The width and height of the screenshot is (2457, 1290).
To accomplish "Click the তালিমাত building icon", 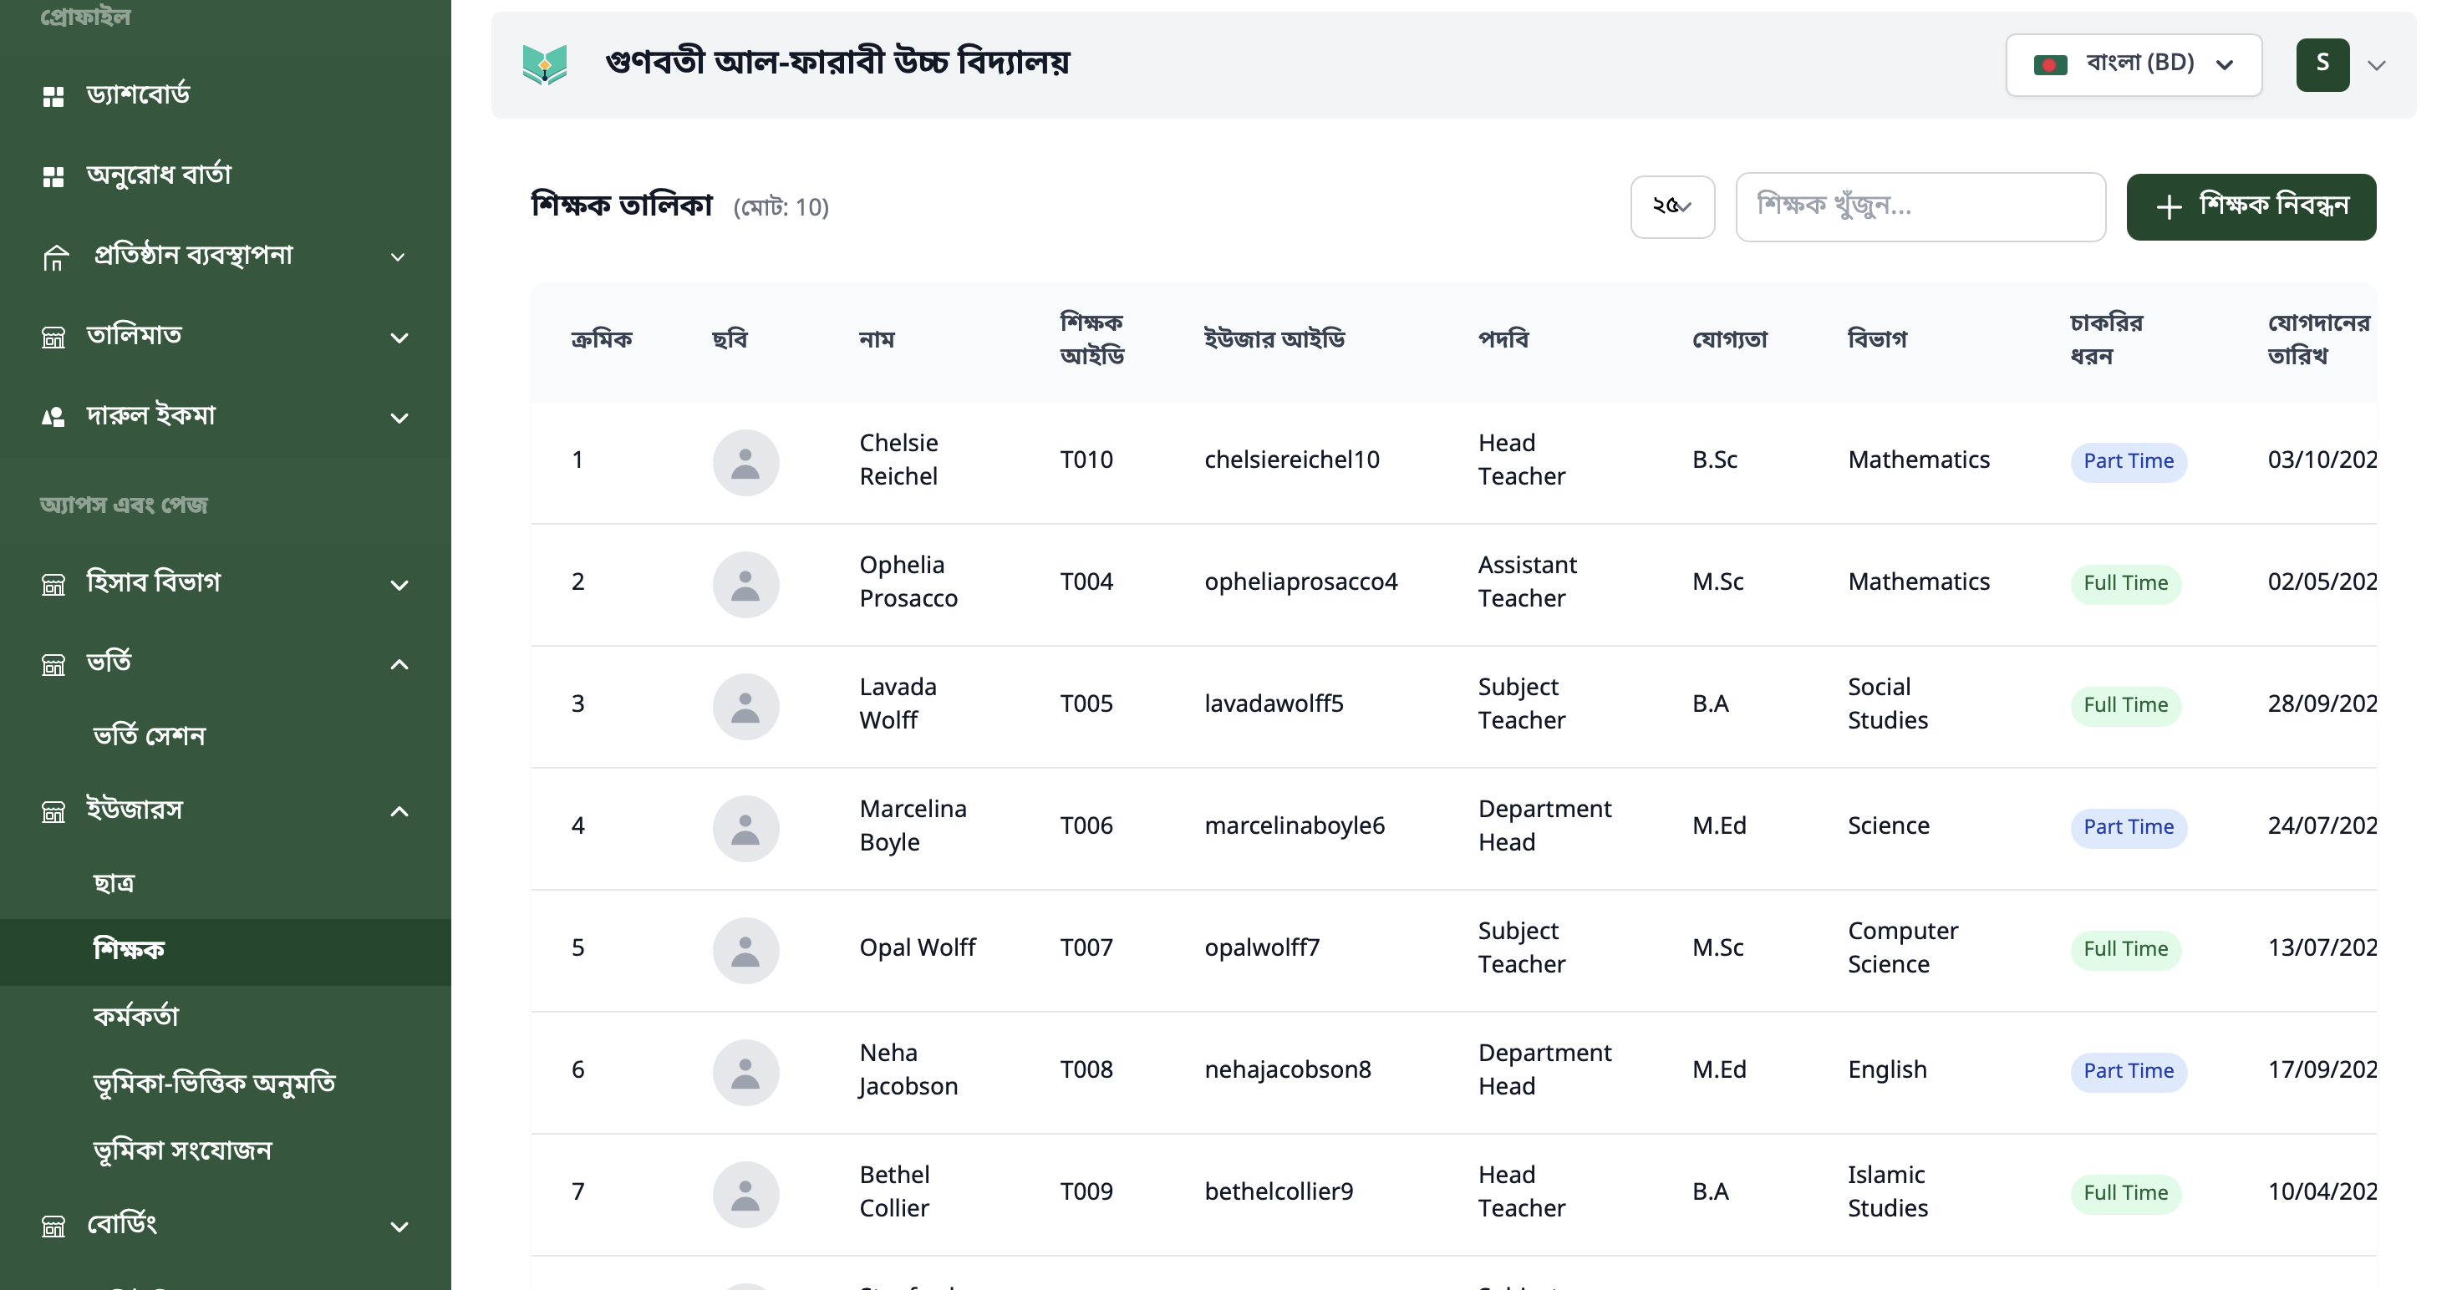I will pos(53,338).
